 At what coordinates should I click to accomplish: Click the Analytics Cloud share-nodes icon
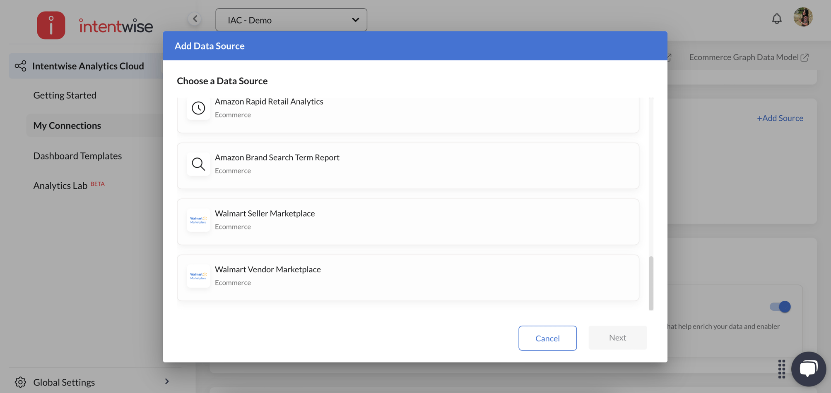tap(20, 66)
